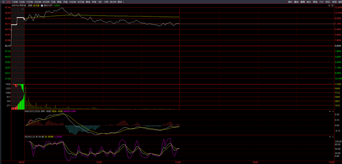The width and height of the screenshot is (342, 164).
Task: Open the 60分钟 chart period
Action: click(46, 2)
